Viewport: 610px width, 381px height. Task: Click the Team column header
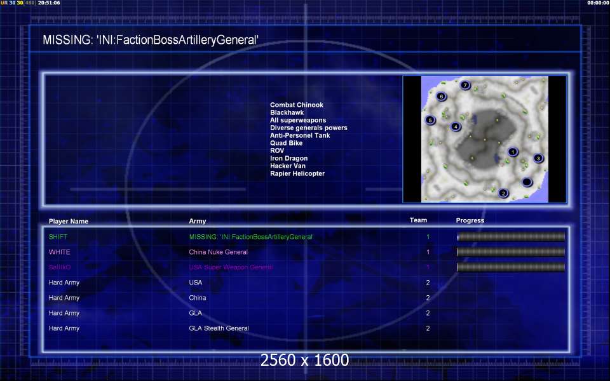tap(418, 220)
